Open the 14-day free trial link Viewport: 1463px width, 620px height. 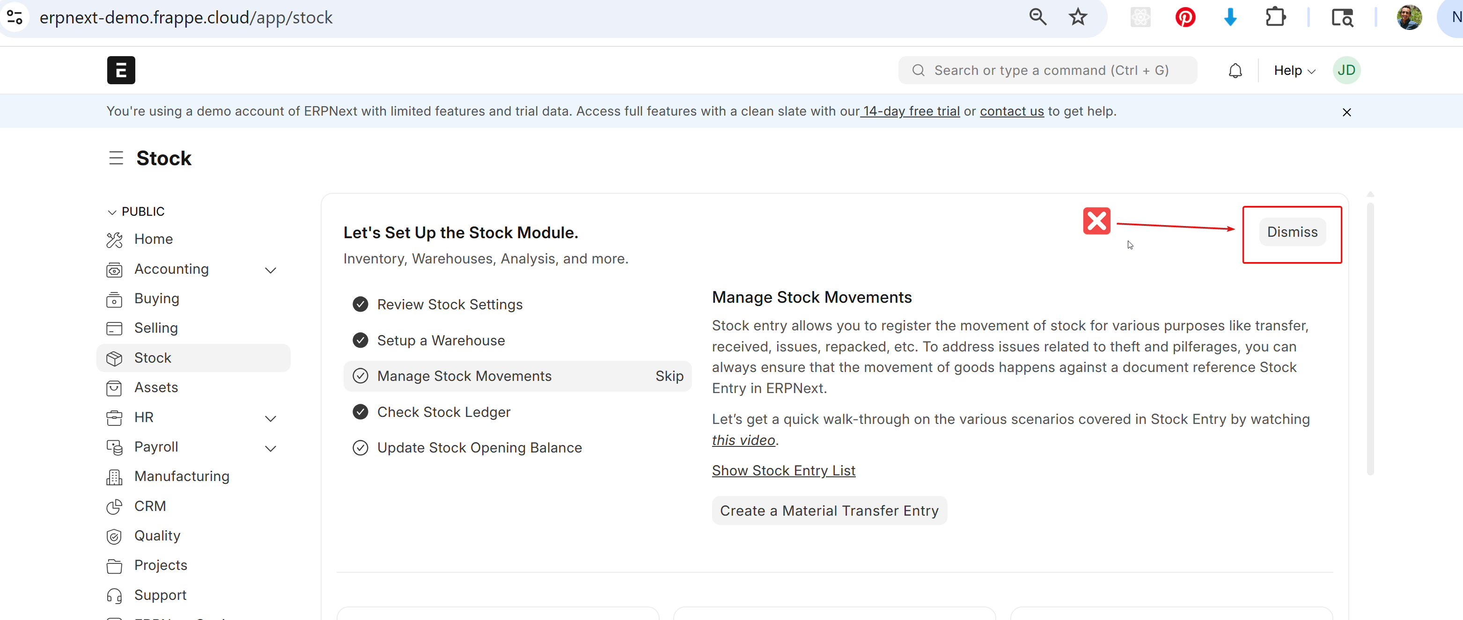(x=911, y=111)
